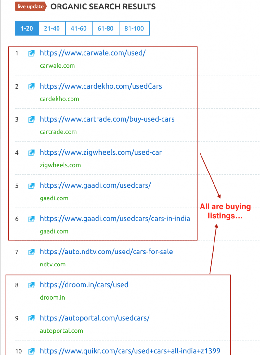Open the quikr.com used cars URL link

point(130,351)
